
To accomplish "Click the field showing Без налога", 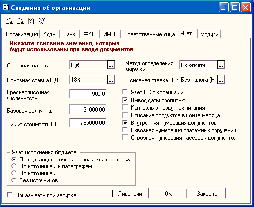I will point(198,79).
